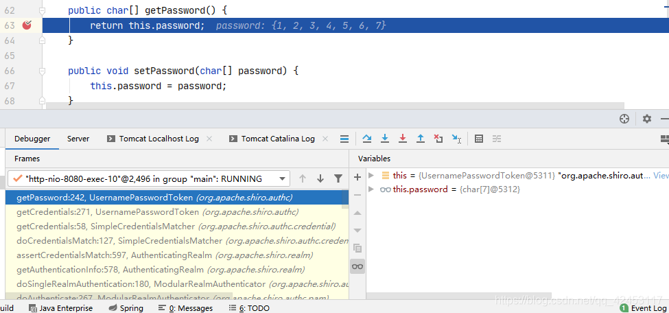The width and height of the screenshot is (669, 313).
Task: Click the editor horizontal scrollbar
Action: [335, 105]
